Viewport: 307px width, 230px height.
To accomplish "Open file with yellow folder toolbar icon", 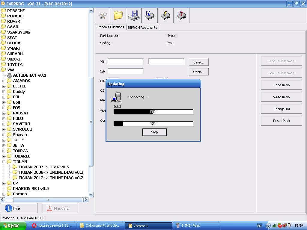I will point(118,16).
